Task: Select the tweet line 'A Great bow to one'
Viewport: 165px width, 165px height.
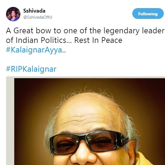Action: coord(85,31)
